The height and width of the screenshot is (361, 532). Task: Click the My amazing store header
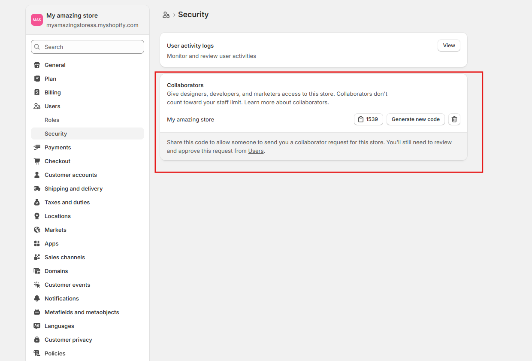72,15
